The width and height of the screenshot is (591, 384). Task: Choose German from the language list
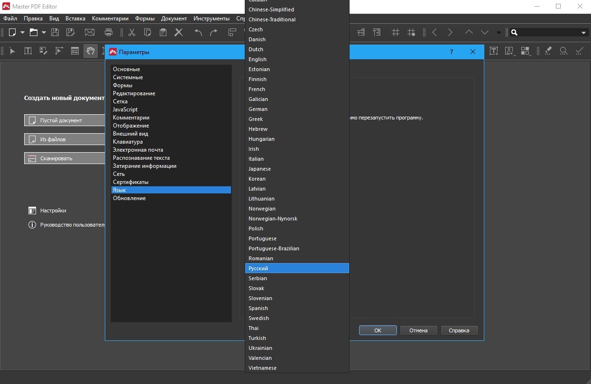coord(258,109)
